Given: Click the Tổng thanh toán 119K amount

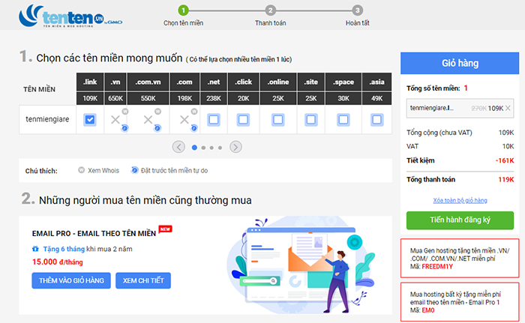Looking at the screenshot, I should click(506, 180).
